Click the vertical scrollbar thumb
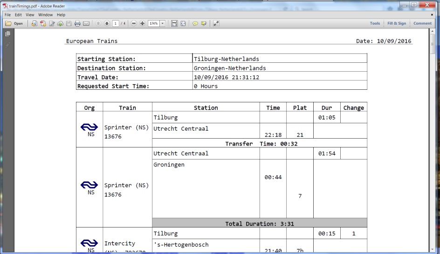440x254 pixels. tap(432, 44)
